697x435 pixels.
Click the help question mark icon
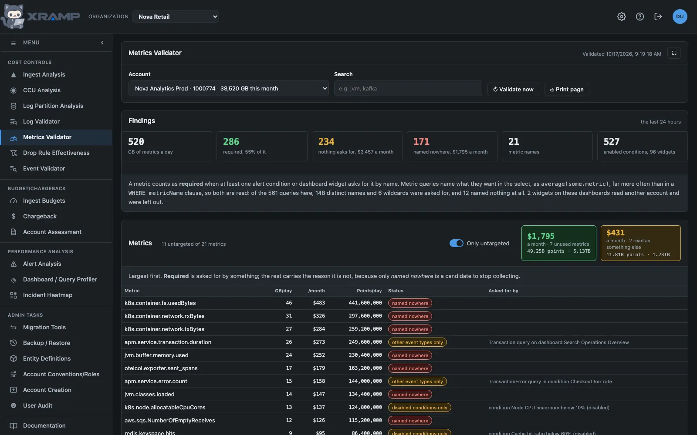coord(640,17)
